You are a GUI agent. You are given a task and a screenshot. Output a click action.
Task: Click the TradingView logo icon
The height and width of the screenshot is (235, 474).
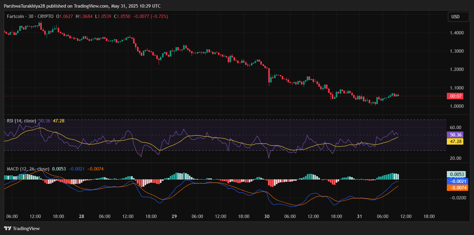[8, 228]
